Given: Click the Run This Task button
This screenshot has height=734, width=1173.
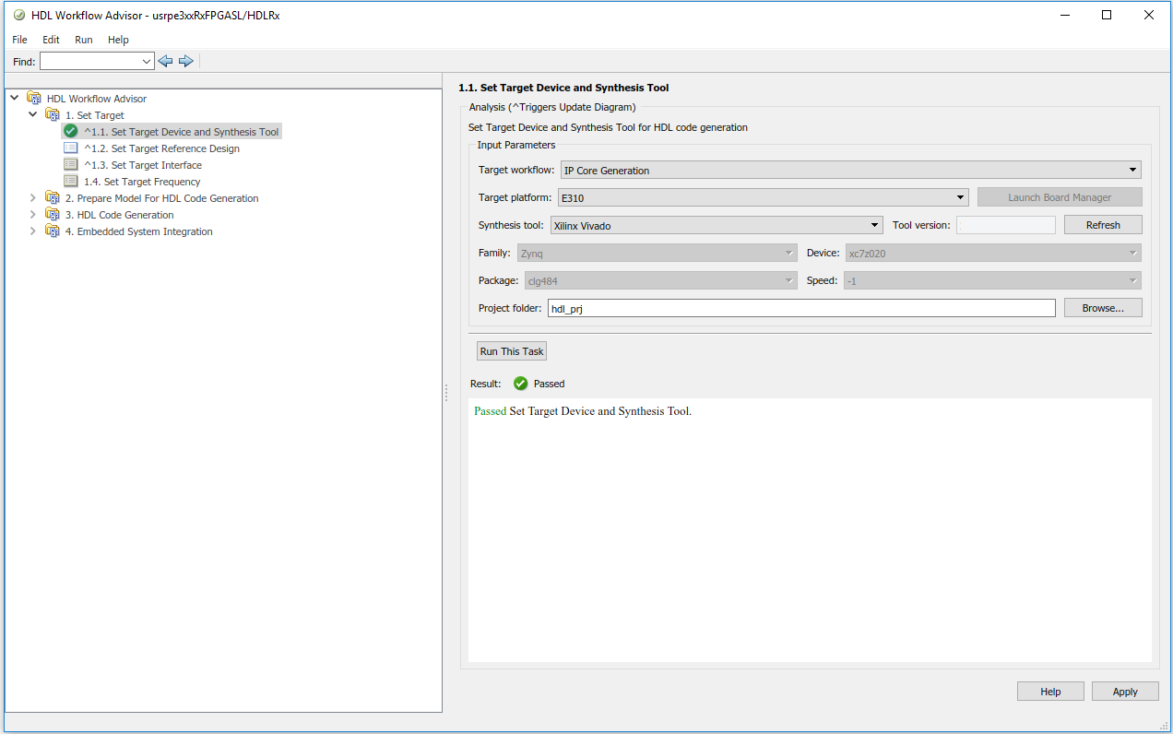Looking at the screenshot, I should point(512,351).
